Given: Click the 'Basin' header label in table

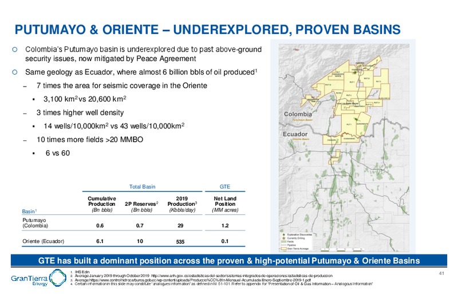Looking at the screenshot, I should click(x=29, y=211).
